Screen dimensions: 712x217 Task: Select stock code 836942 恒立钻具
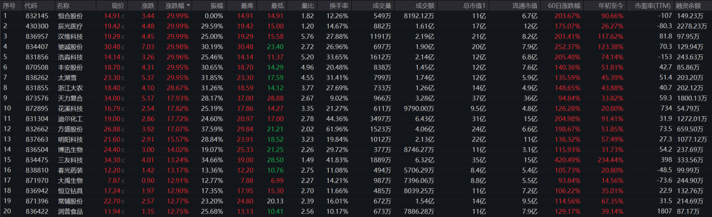[37, 191]
